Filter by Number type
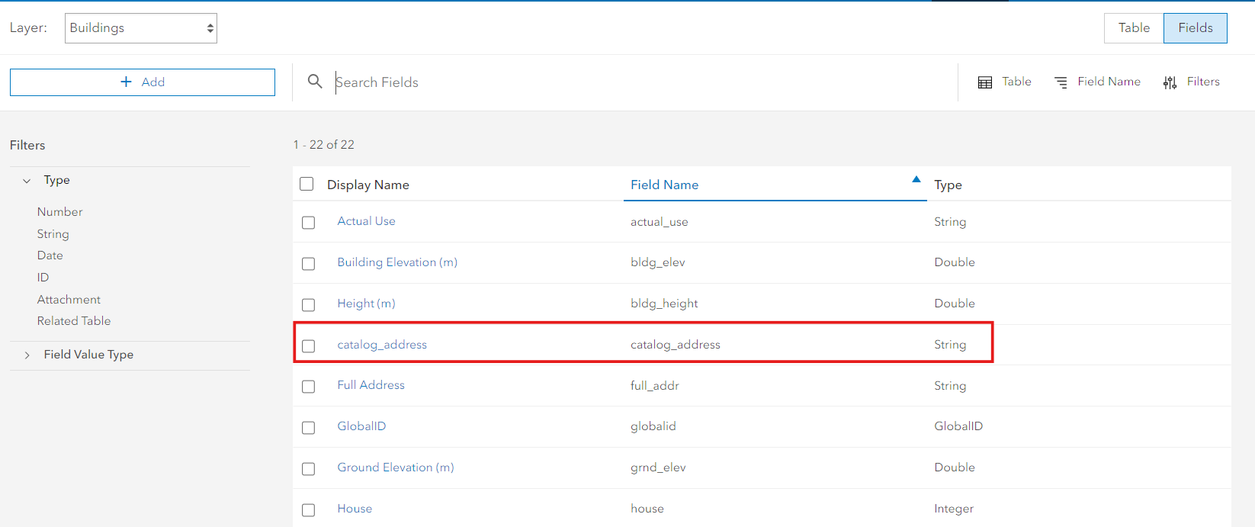The width and height of the screenshot is (1255, 527). [59, 212]
